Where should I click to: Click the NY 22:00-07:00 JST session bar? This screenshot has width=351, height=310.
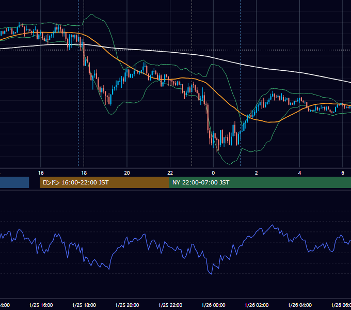pyautogui.click(x=260, y=182)
